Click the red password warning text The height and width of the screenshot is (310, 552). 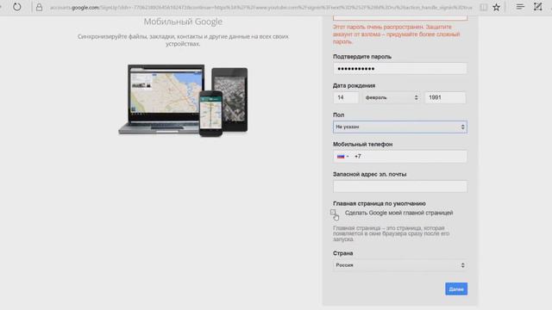point(397,34)
